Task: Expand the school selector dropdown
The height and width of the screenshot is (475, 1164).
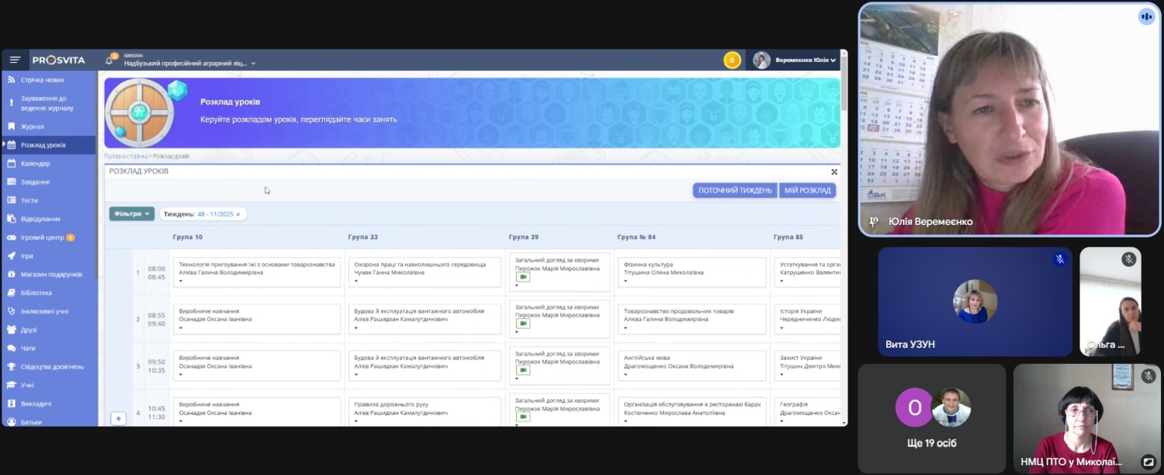Action: pos(253,64)
